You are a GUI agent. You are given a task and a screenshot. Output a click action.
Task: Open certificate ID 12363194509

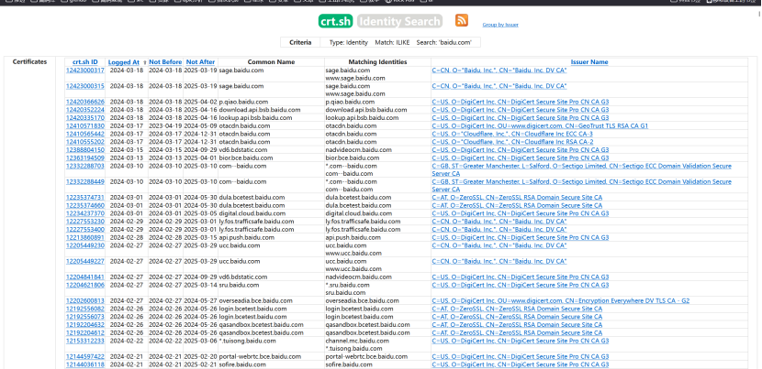point(85,158)
